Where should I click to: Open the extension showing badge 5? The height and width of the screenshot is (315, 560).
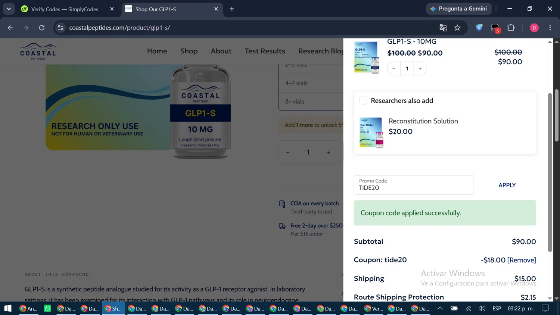point(495,28)
